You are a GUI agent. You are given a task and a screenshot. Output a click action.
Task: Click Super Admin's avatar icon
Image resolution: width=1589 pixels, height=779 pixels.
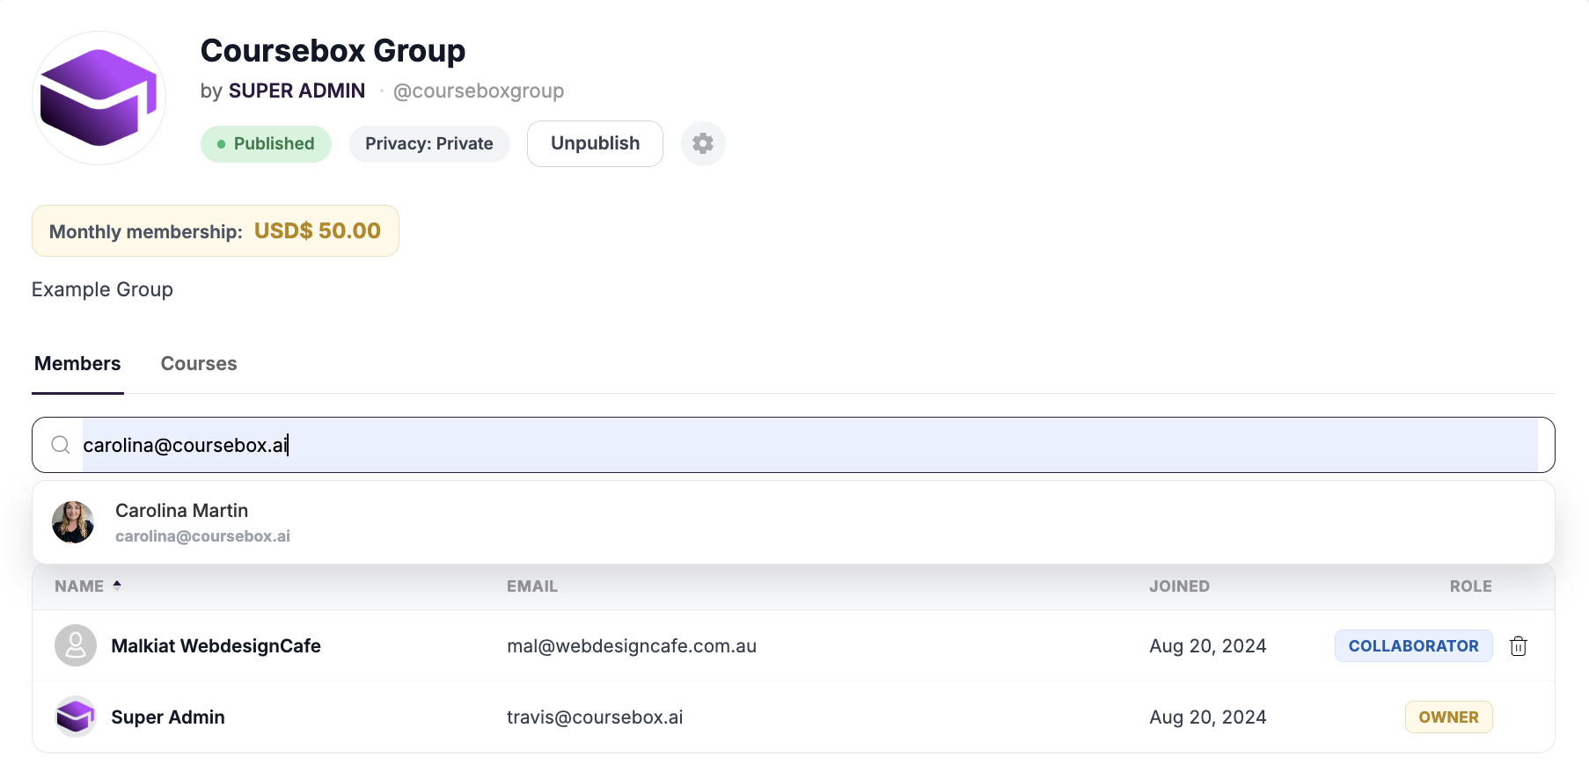[x=76, y=717]
